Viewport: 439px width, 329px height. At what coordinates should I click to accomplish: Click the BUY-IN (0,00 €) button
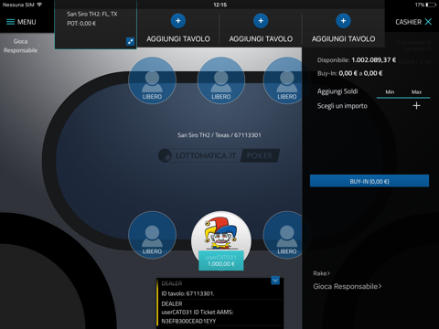click(x=369, y=181)
